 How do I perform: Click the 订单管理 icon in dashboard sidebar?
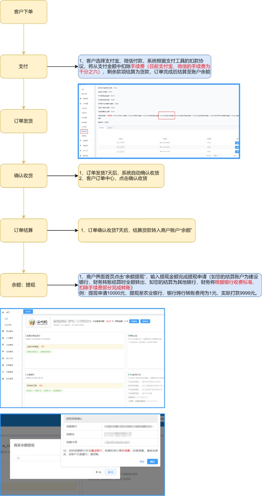[3, 338]
